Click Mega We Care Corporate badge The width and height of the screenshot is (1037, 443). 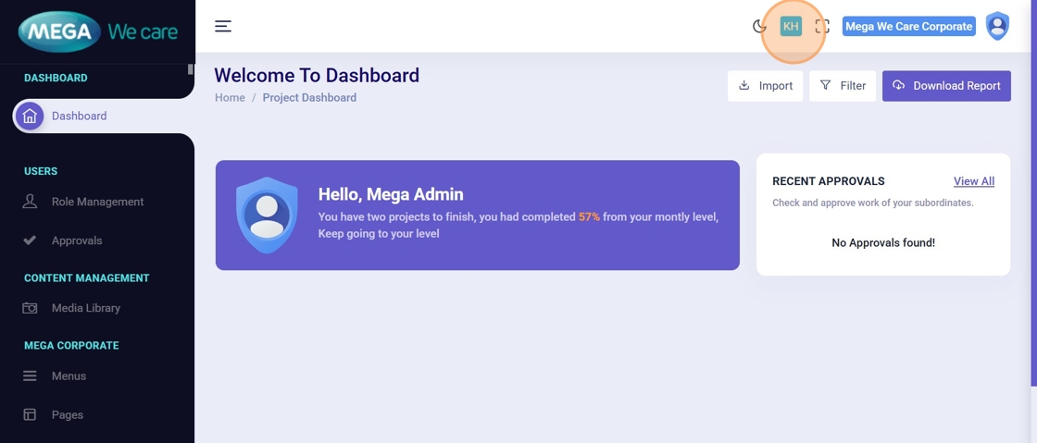908,27
